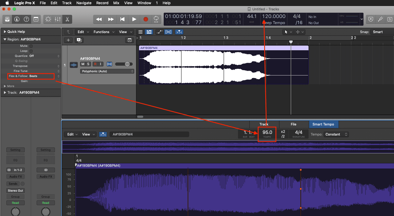Mute track A#190BPM4

(x=83, y=64)
